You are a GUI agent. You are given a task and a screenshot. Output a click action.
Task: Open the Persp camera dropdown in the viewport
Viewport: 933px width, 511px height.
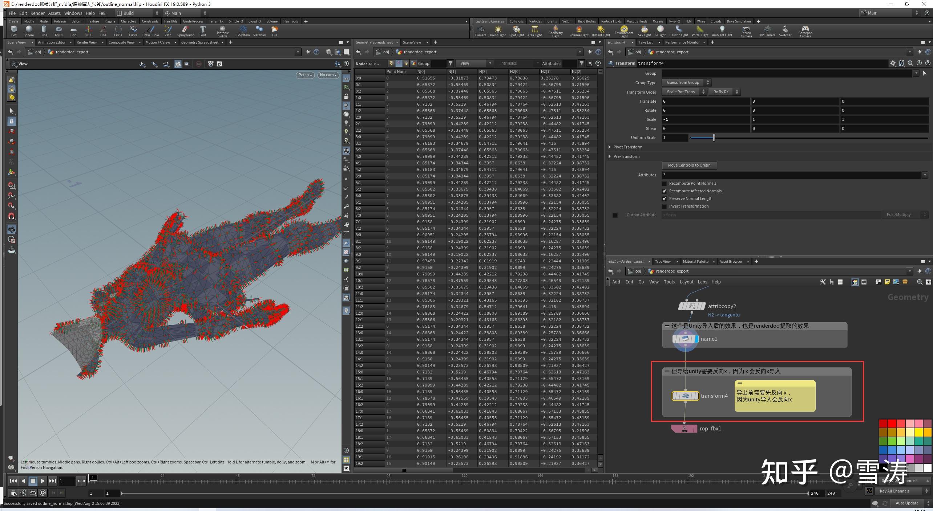tap(305, 75)
